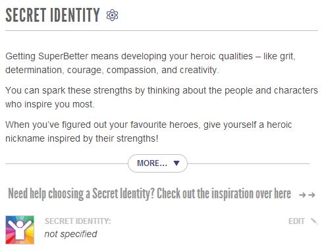Open the MORE... expander label
The height and width of the screenshot is (251, 326).
tap(152, 163)
